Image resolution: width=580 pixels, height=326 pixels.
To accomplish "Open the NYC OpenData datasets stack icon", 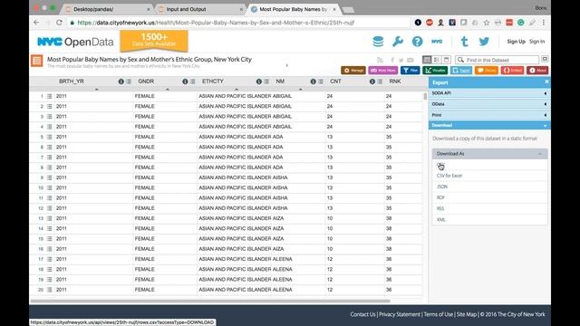I will tap(378, 42).
